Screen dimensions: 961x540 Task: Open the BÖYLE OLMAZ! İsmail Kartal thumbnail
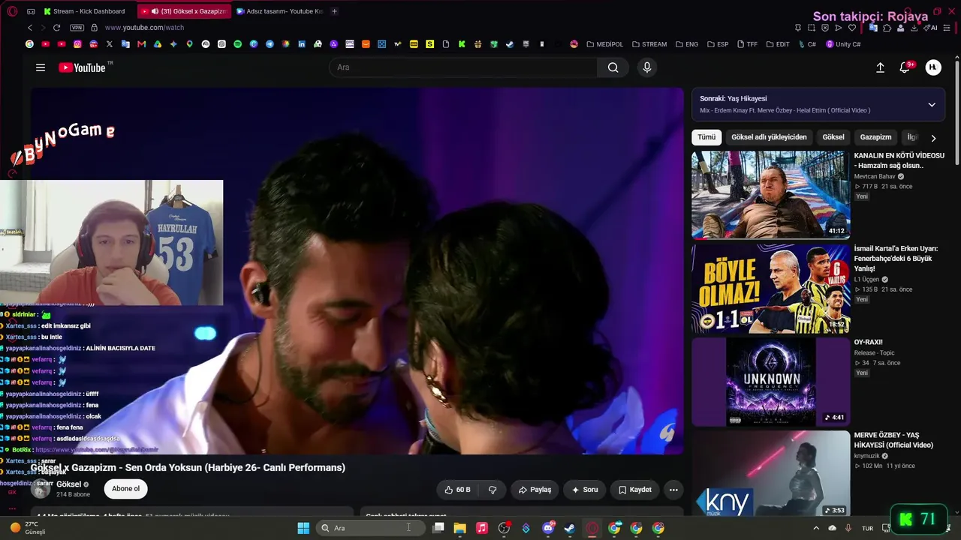771,289
